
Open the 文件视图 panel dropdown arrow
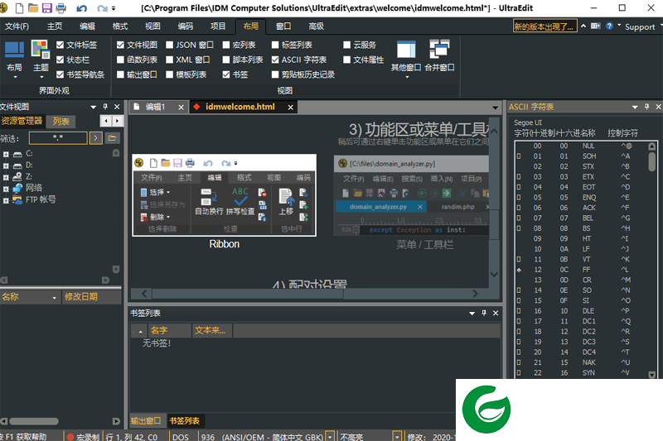(94, 108)
